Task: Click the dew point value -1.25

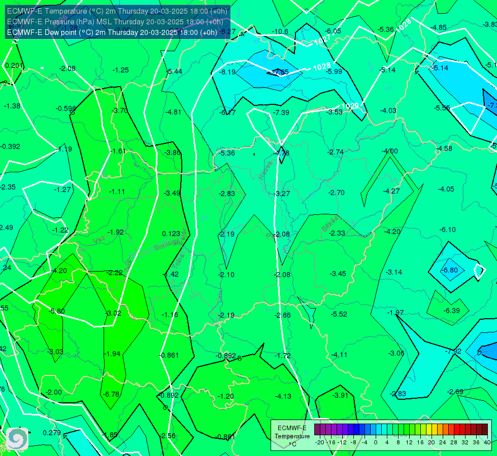Action: pos(120,70)
